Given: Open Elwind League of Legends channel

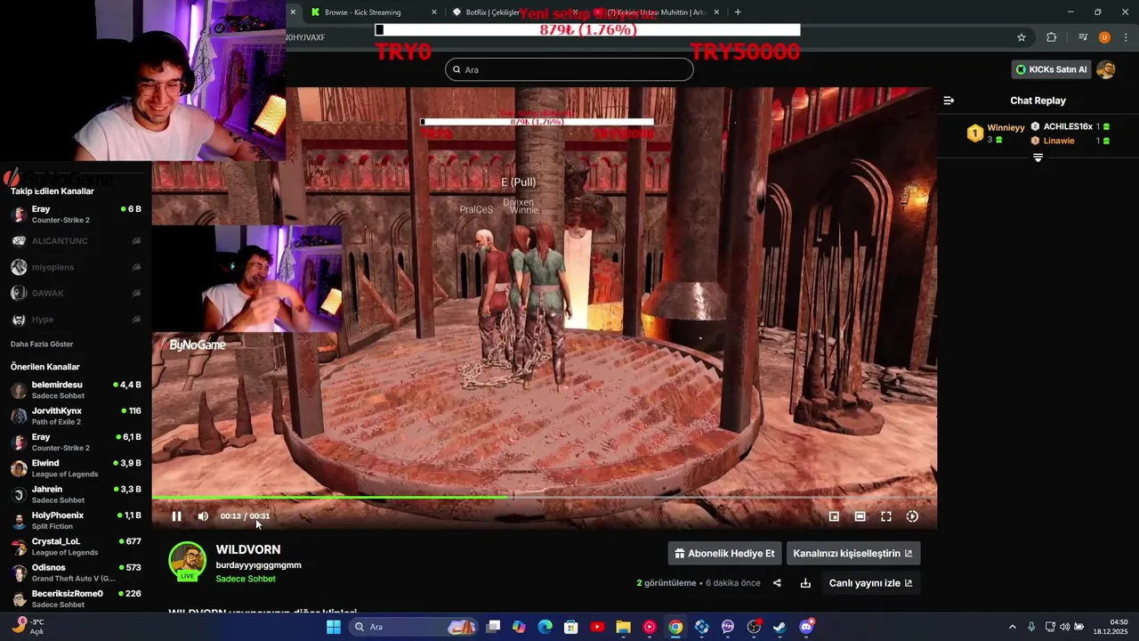Looking at the screenshot, I should 76,468.
